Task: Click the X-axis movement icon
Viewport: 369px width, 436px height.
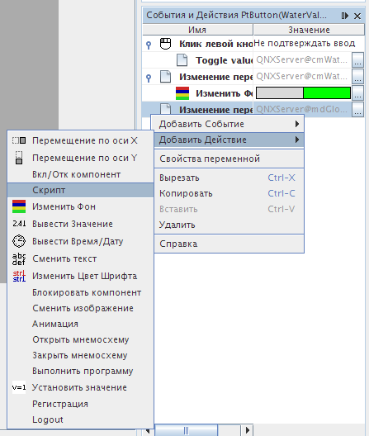Action: (19, 140)
